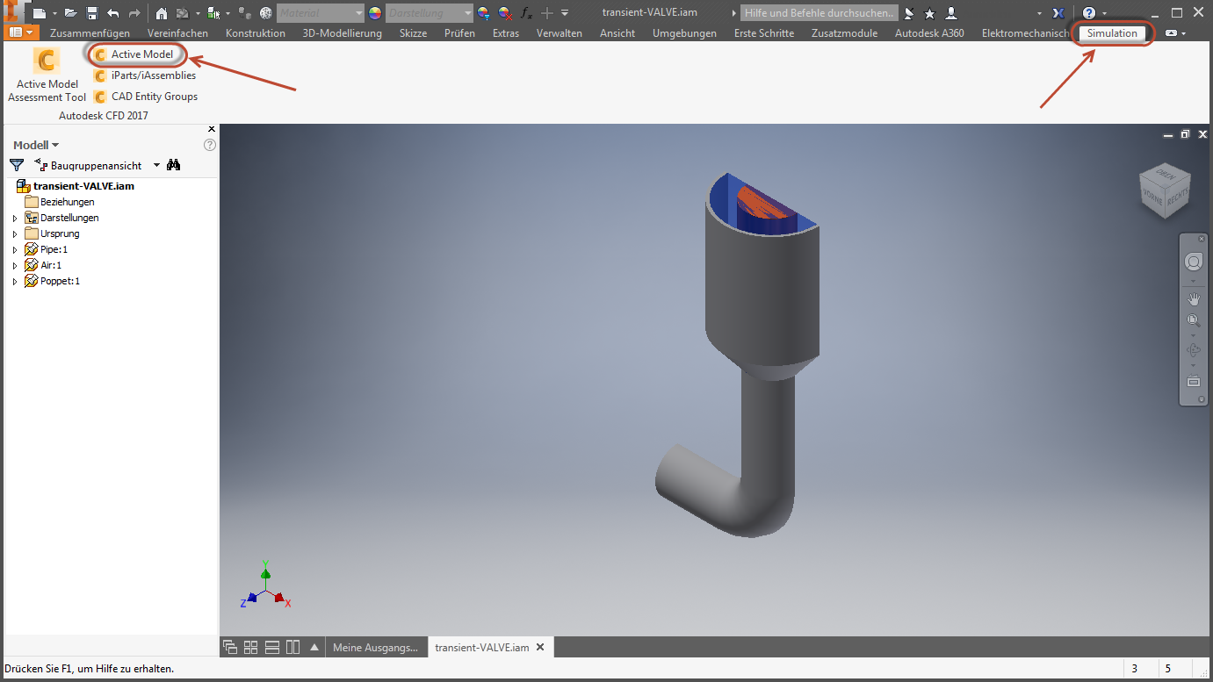Click the Redo arrow icon
The height and width of the screenshot is (682, 1213).
click(134, 13)
